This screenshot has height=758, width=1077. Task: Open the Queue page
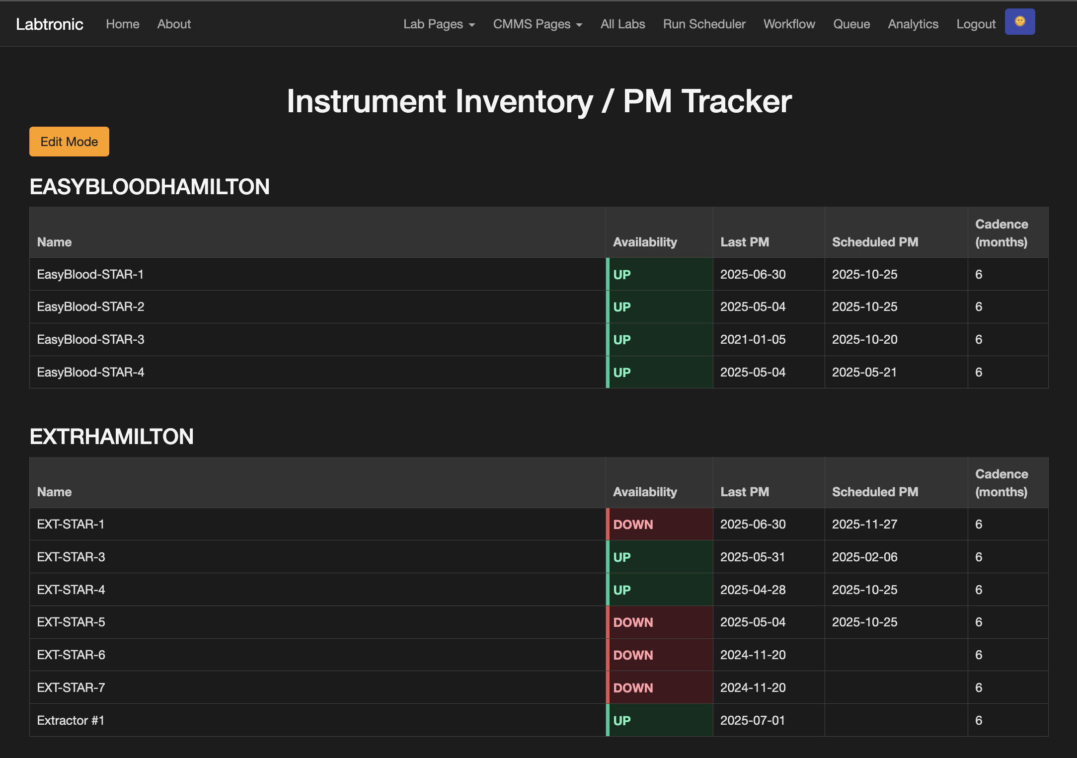[x=851, y=24]
